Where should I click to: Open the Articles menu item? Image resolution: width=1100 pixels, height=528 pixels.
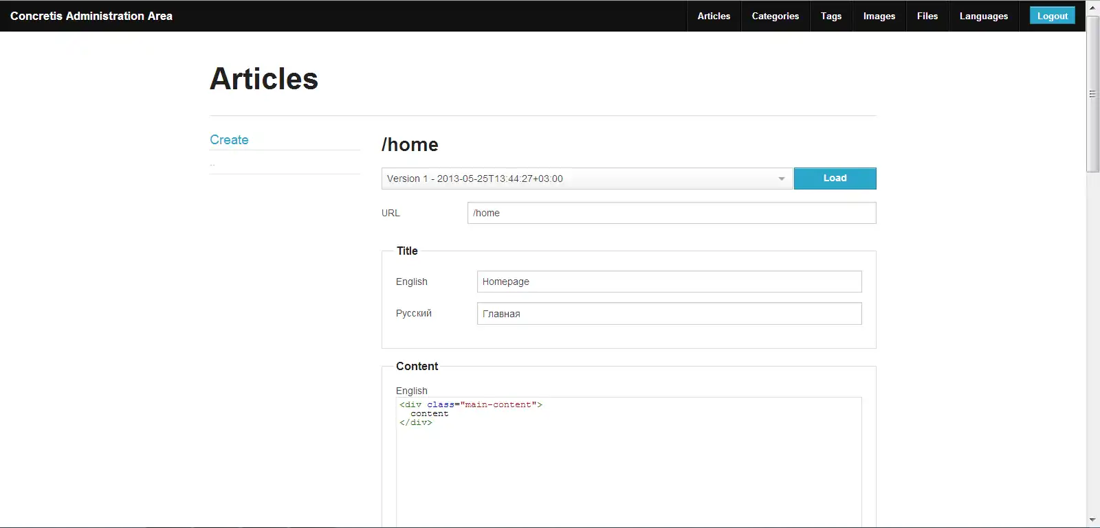tap(714, 16)
